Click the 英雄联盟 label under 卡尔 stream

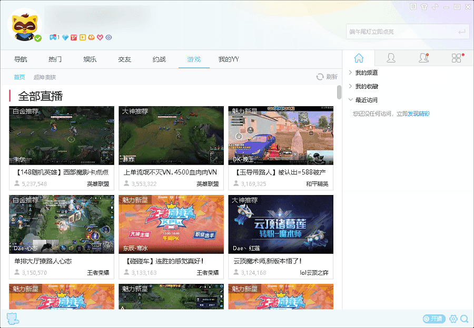tap(98, 184)
